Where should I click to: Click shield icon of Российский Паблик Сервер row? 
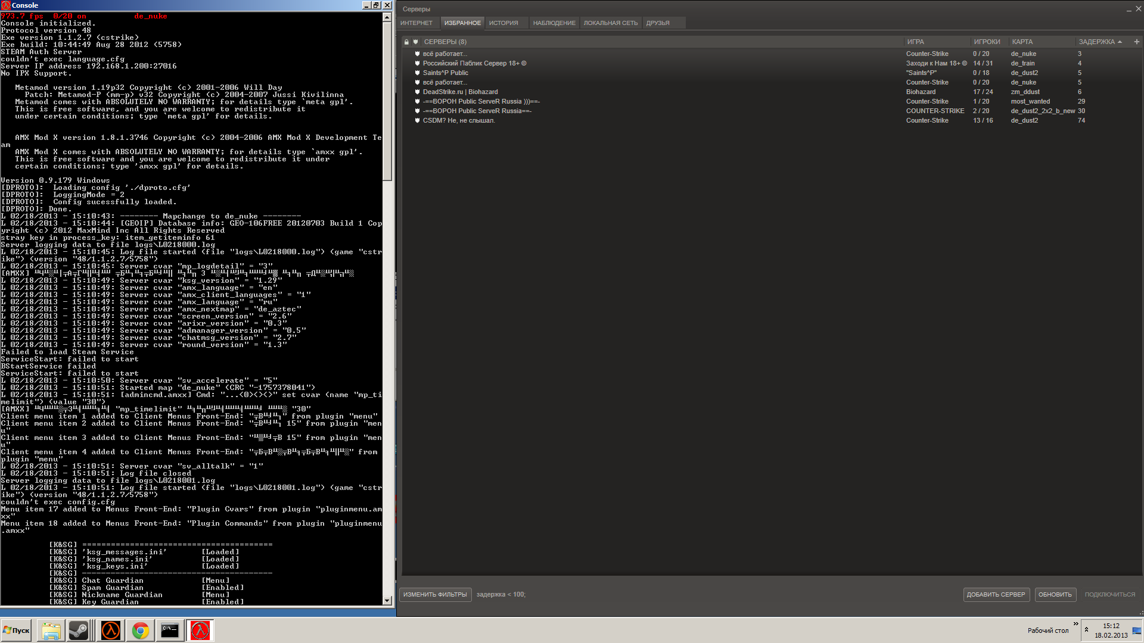pos(417,63)
